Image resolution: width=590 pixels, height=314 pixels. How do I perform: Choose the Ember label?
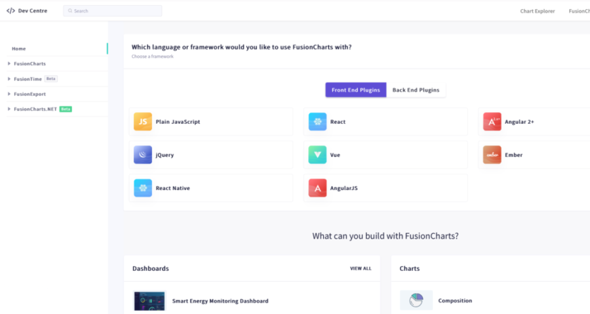(513, 155)
